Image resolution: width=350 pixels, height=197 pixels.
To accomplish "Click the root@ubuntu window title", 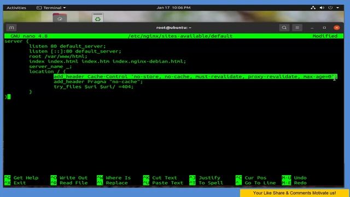I will click(x=174, y=28).
